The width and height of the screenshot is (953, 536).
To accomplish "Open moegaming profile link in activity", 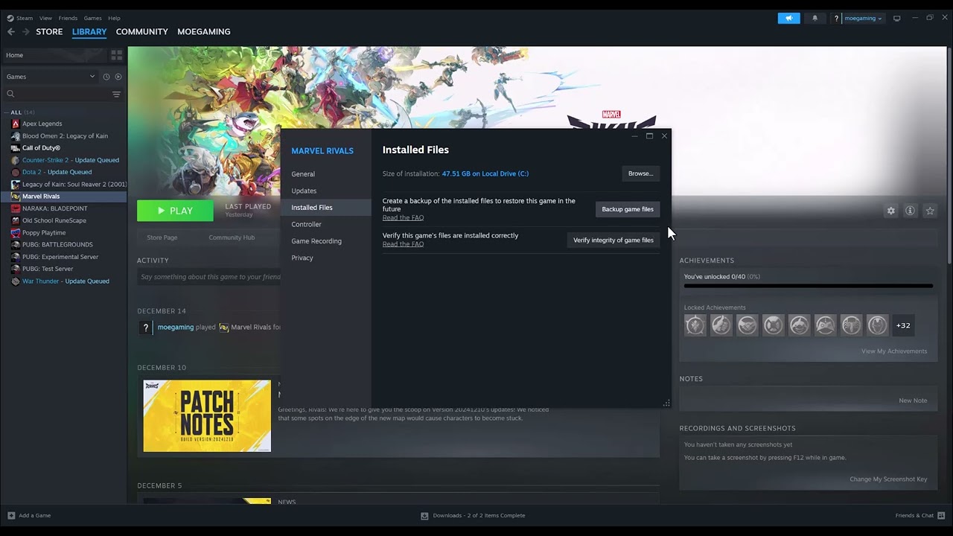I will pos(175,327).
